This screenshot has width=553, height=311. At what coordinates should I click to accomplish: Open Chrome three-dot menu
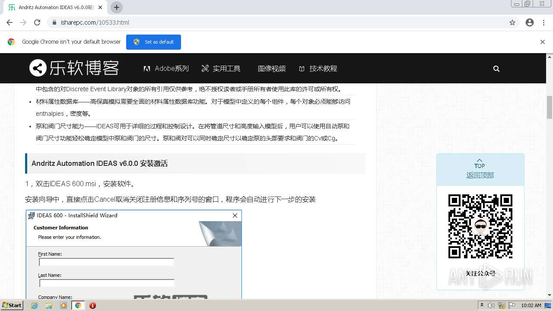544,22
